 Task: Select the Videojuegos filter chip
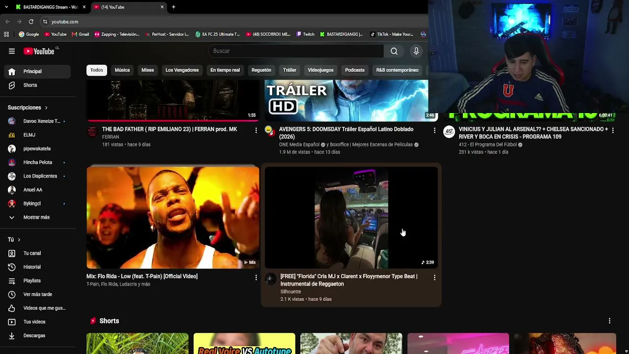coord(320,70)
